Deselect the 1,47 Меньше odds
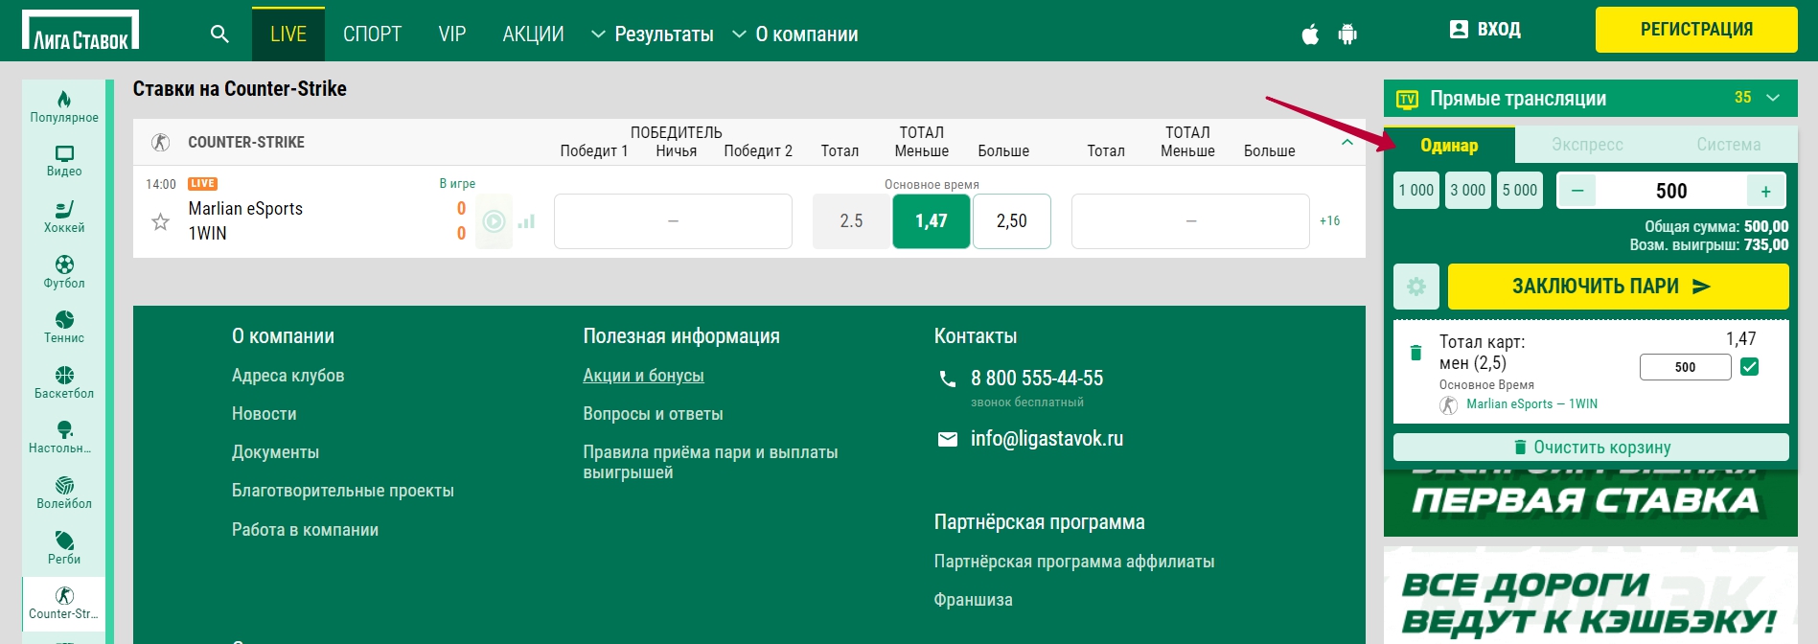 click(x=931, y=221)
